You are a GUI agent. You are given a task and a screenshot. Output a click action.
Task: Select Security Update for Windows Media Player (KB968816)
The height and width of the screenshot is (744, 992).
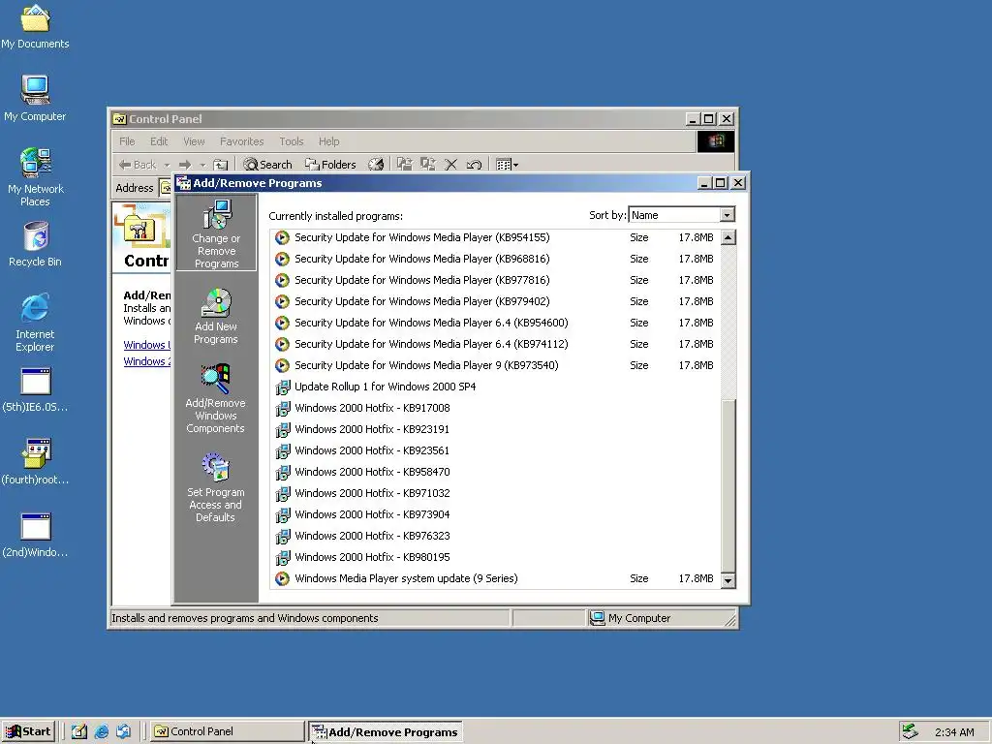pyautogui.click(x=495, y=259)
